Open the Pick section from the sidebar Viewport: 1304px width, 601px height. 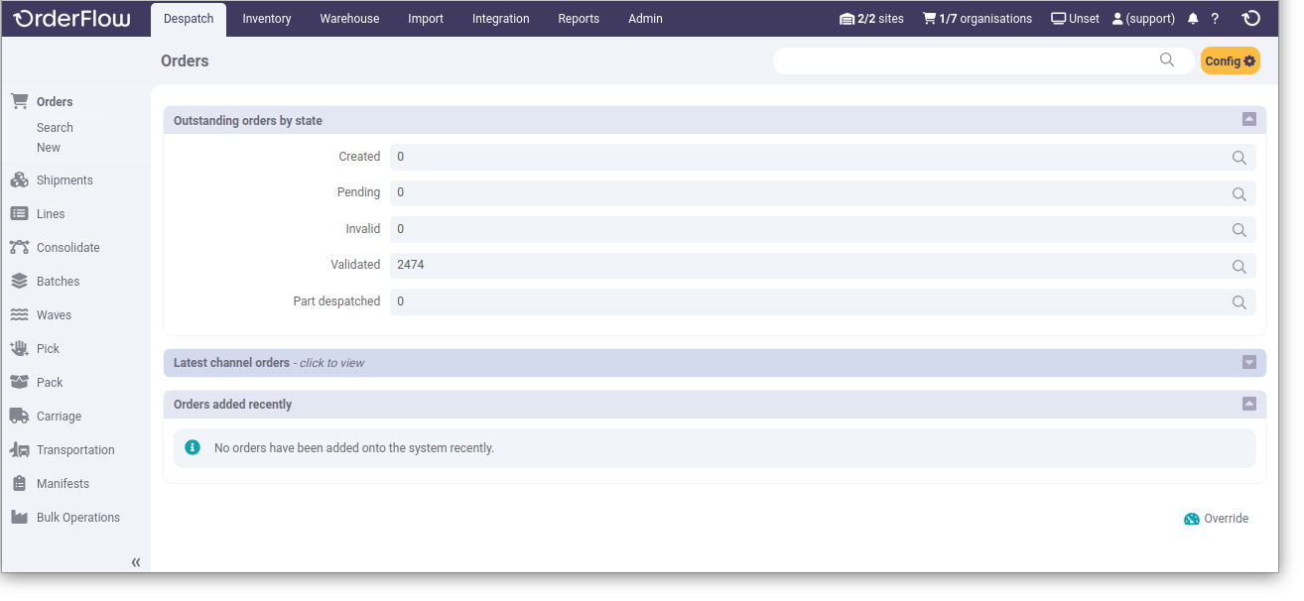(x=20, y=348)
